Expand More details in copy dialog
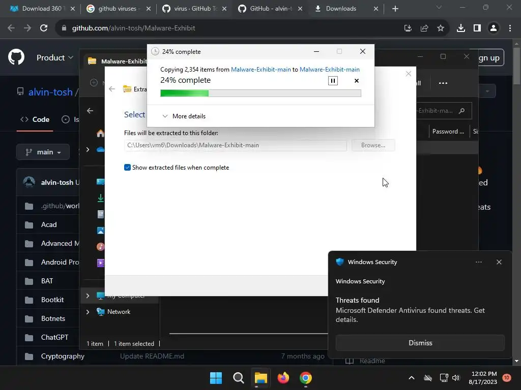The image size is (521, 390). (x=184, y=116)
